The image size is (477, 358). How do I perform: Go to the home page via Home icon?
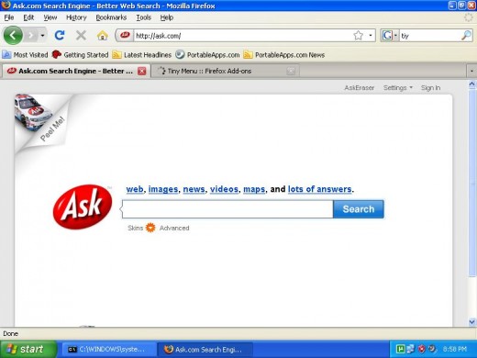(x=103, y=36)
